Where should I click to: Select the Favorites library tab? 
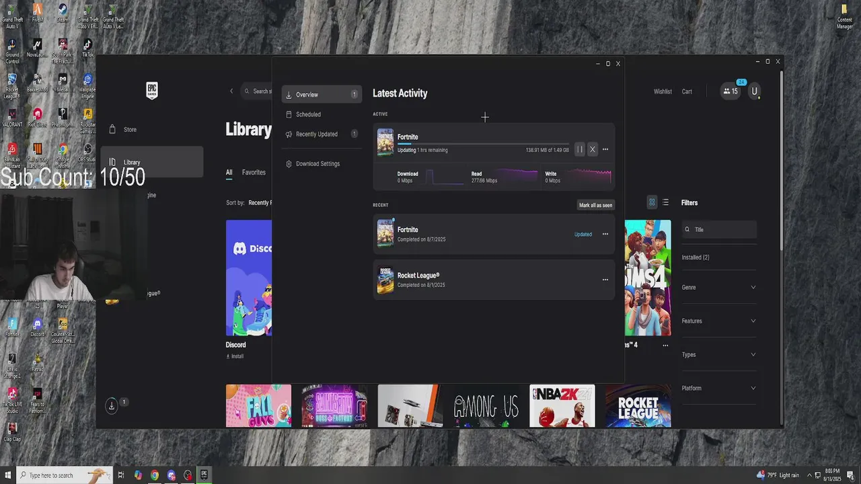[x=254, y=173]
